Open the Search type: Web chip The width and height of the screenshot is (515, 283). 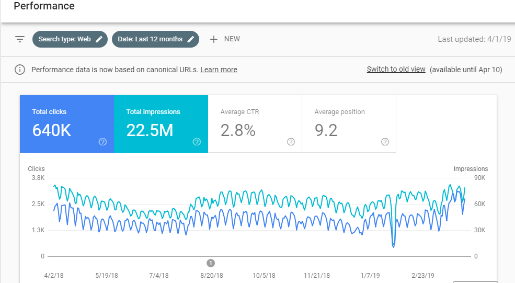click(x=64, y=39)
